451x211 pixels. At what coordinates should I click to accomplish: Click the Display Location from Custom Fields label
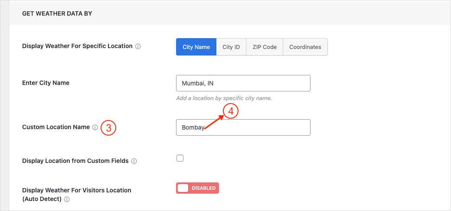pos(75,161)
